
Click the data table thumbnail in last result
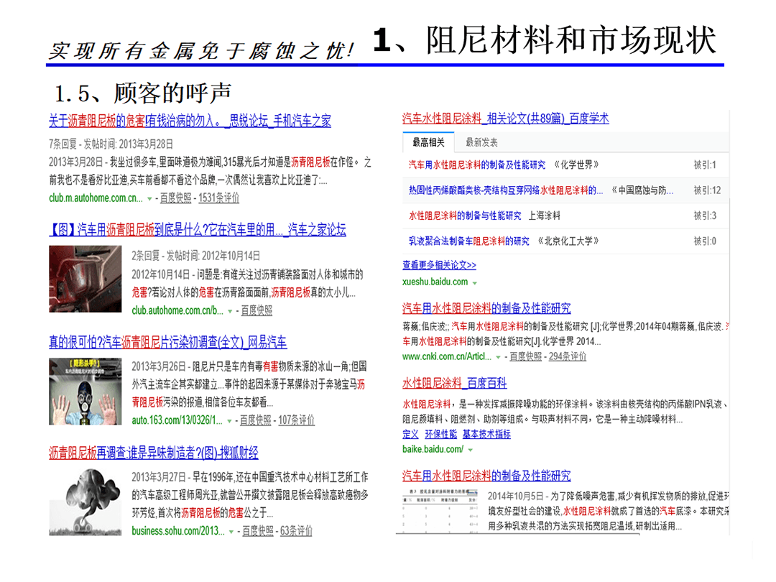click(x=440, y=510)
